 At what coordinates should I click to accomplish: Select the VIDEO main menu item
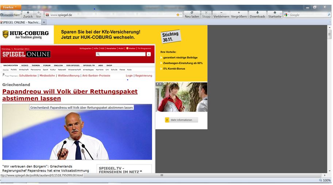pos(24,65)
